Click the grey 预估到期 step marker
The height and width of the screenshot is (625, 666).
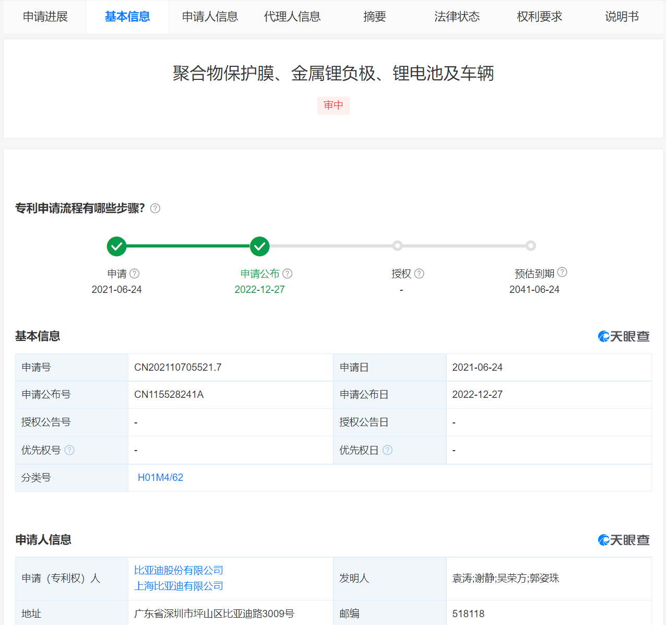coord(531,246)
